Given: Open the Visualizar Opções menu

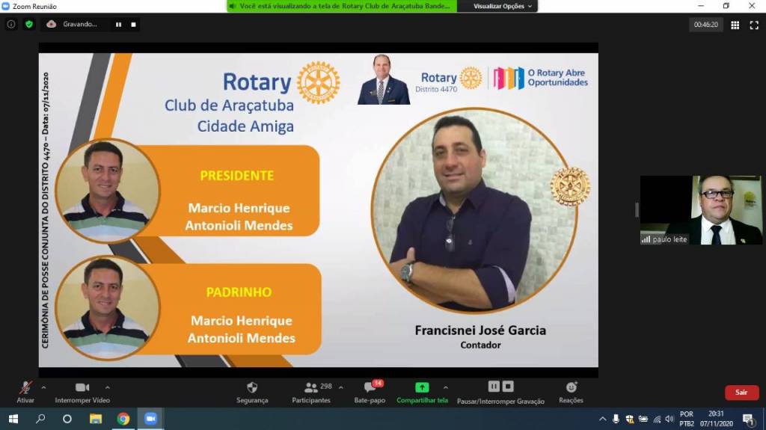Looking at the screenshot, I should [x=503, y=6].
